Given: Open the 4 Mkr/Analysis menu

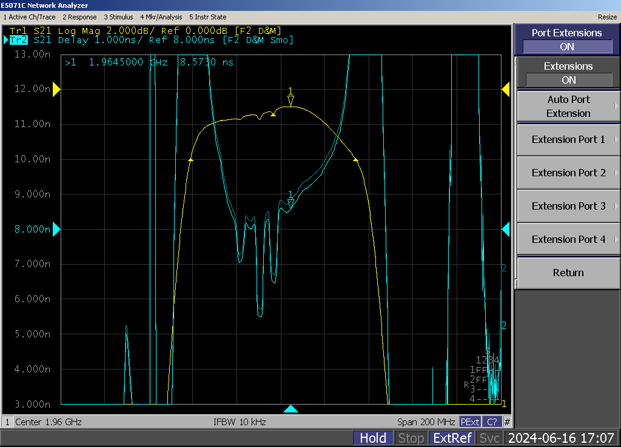Looking at the screenshot, I should 161,17.
